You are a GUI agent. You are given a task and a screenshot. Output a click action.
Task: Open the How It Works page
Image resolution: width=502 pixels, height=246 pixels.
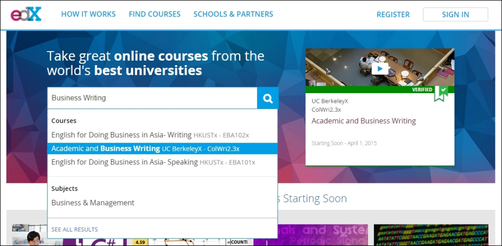88,15
